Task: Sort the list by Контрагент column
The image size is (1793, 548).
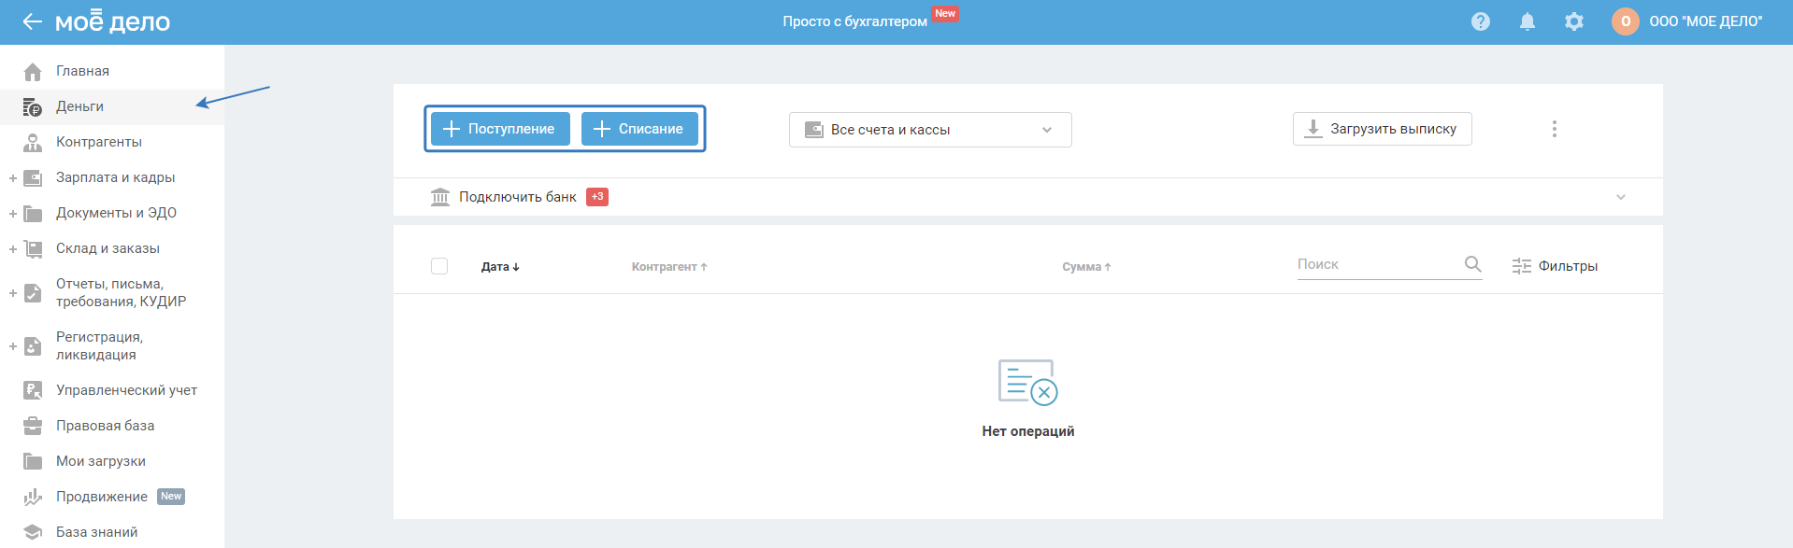Action: pos(669,267)
